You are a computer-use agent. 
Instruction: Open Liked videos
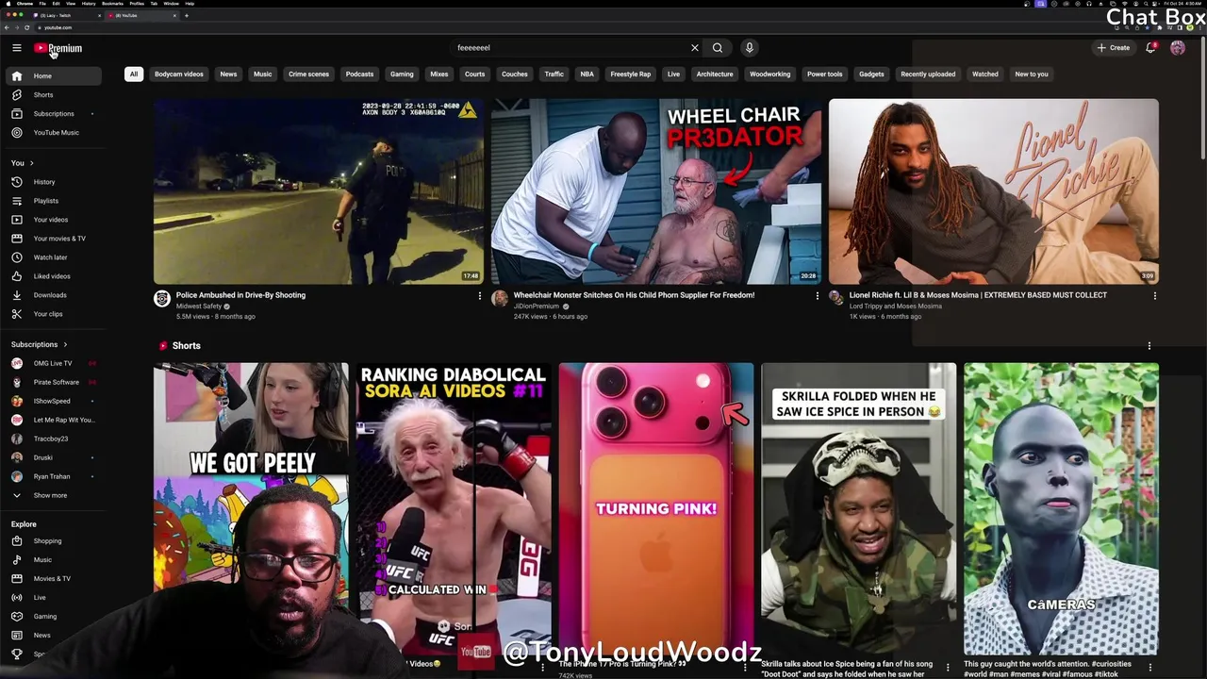tap(52, 276)
